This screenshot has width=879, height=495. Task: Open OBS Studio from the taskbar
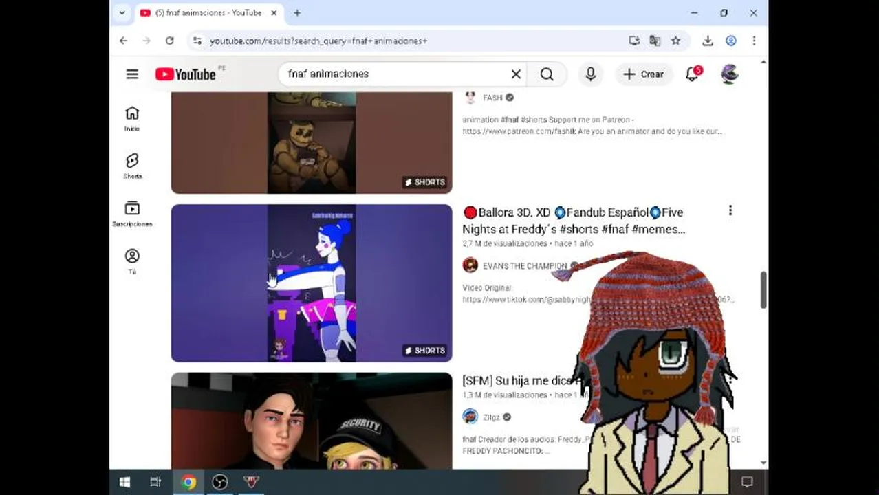point(220,482)
